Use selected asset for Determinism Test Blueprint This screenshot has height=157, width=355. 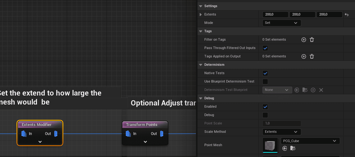click(x=297, y=90)
